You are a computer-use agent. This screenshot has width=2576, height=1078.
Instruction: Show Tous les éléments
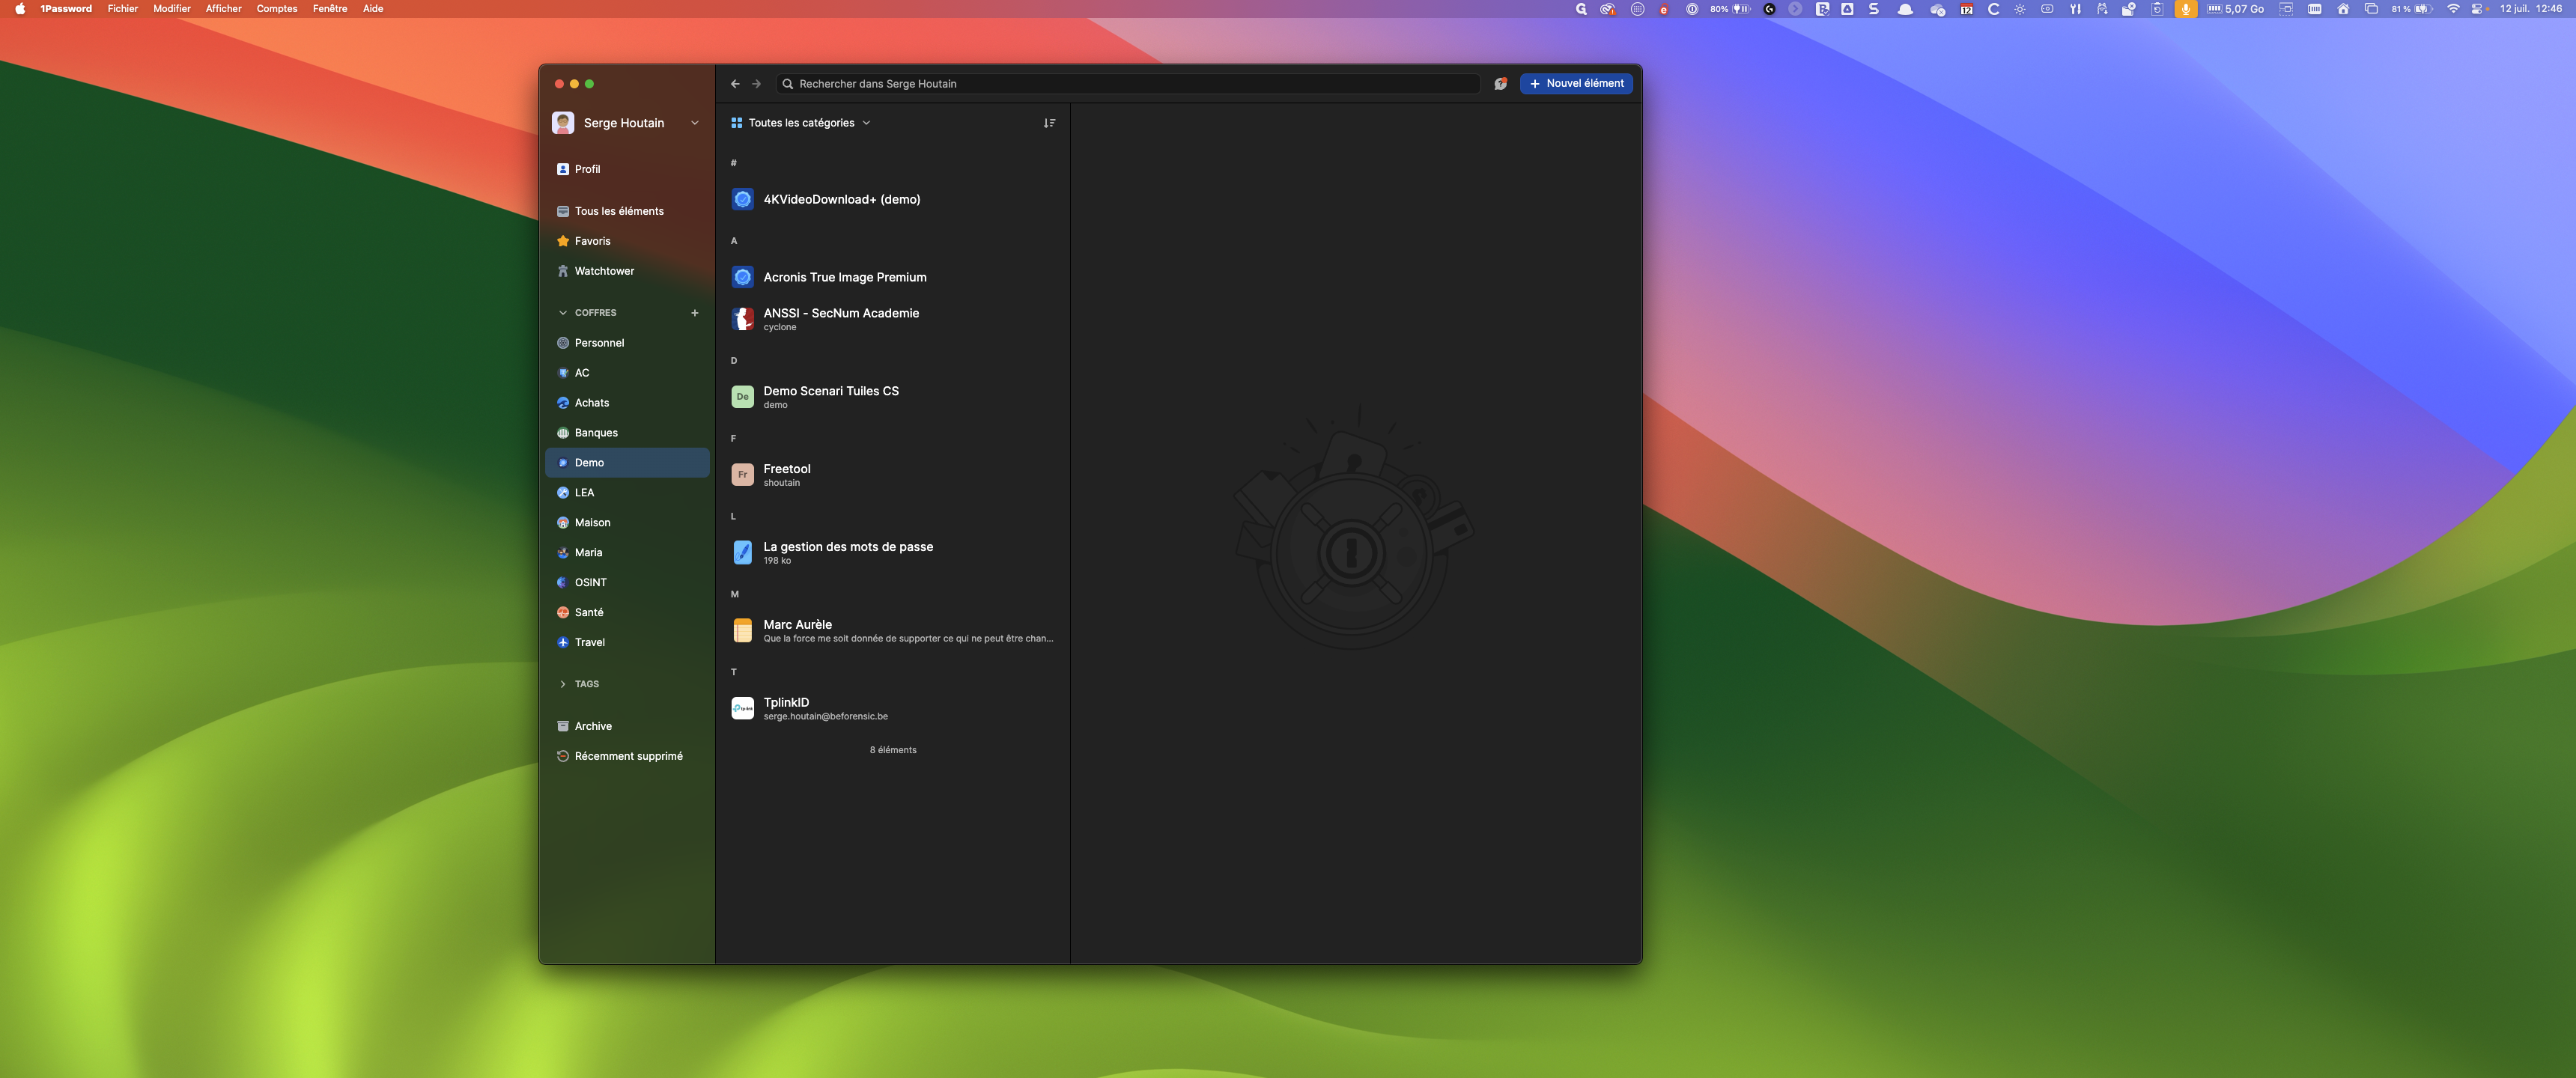[627, 211]
